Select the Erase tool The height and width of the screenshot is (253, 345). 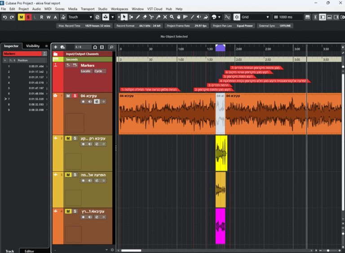pos(145,17)
